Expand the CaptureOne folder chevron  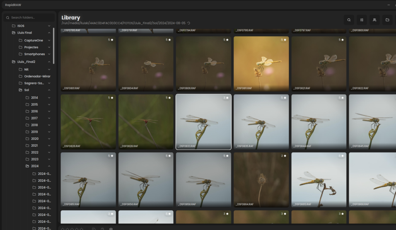[49, 41]
